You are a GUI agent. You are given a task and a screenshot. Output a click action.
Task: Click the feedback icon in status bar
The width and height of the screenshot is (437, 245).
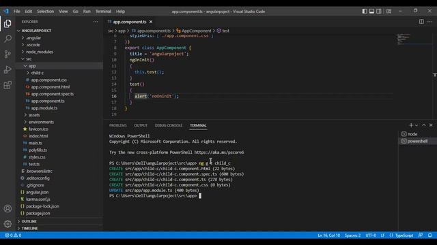pyautogui.click(x=421, y=235)
